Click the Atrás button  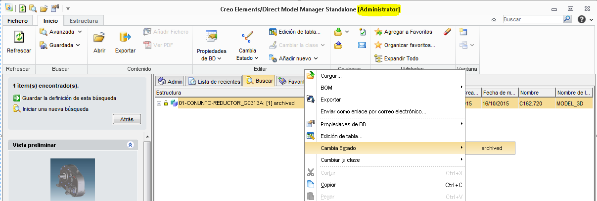coord(127,119)
